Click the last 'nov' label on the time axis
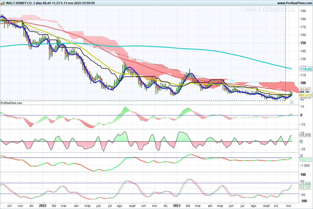Screen dimensions: 313x209 point(289,206)
